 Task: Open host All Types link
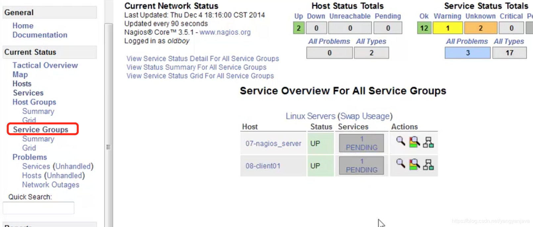point(371,42)
